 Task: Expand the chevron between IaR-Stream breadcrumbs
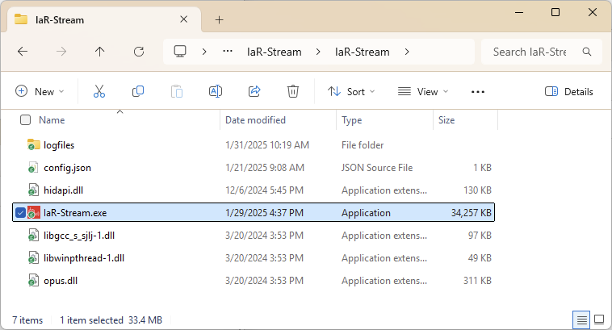click(318, 52)
